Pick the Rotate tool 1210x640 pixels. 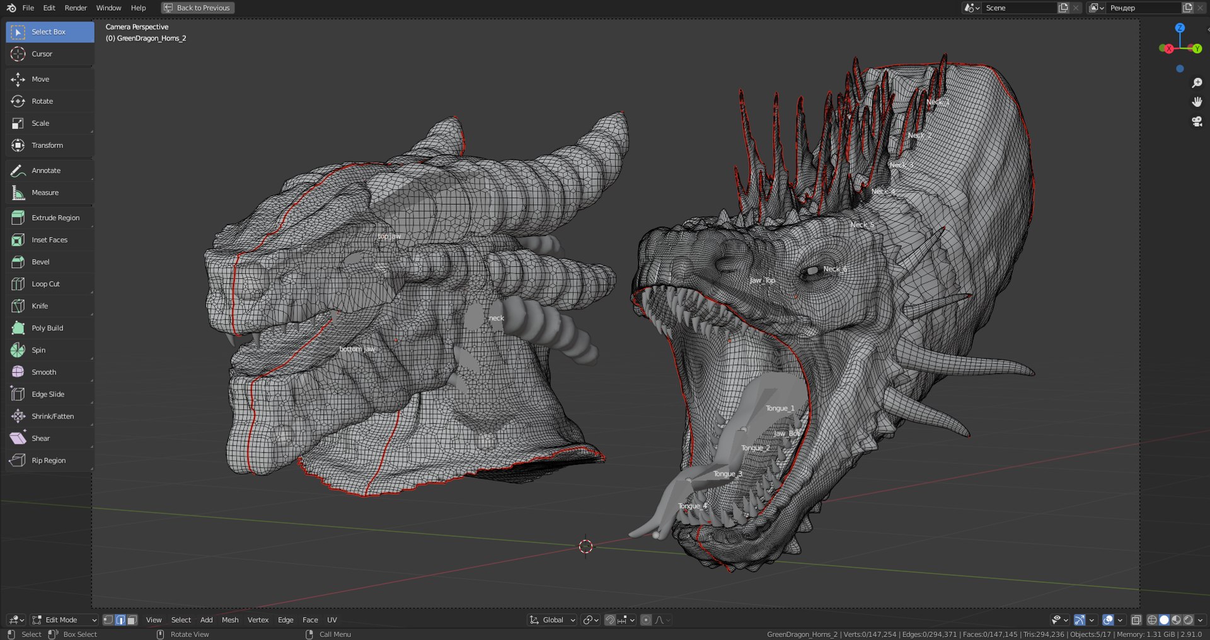[x=50, y=101]
